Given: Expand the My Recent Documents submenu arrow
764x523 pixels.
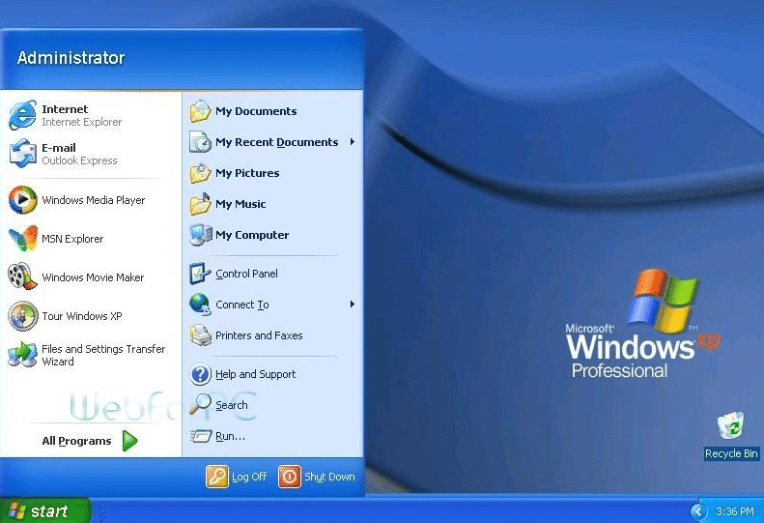Looking at the screenshot, I should [x=352, y=142].
